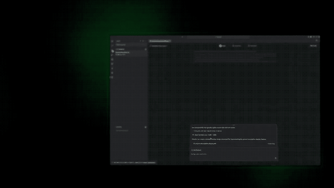334x188 pixels.
Task: Select the third mode option in the top bar
Action: pyautogui.click(x=253, y=46)
